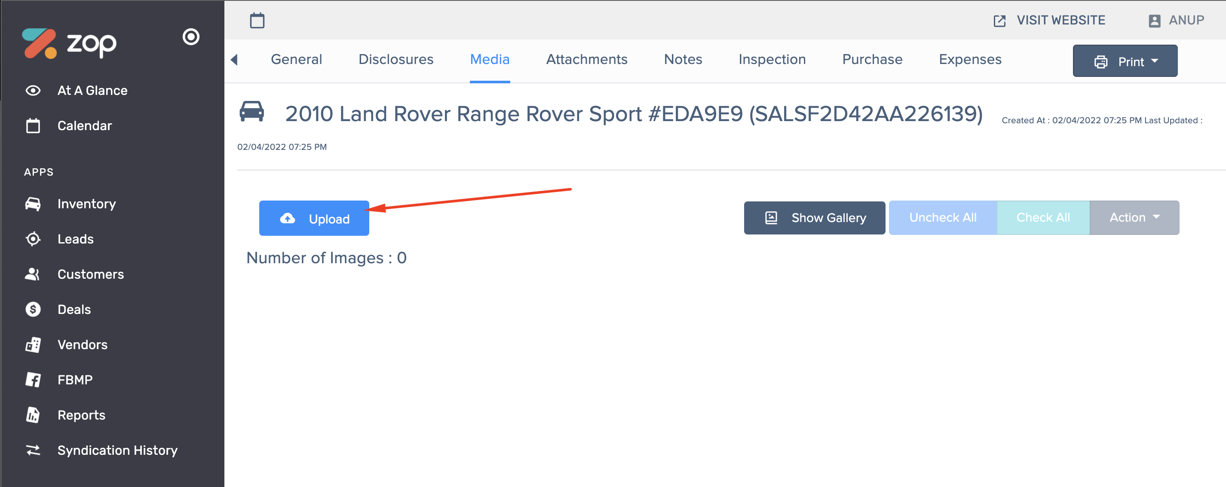
Task: Open Inventory from the sidebar
Action: point(86,204)
